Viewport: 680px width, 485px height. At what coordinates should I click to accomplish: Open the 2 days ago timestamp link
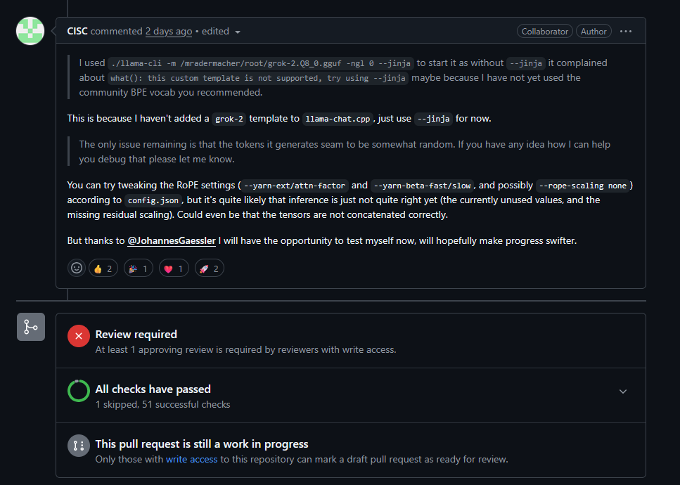click(169, 31)
